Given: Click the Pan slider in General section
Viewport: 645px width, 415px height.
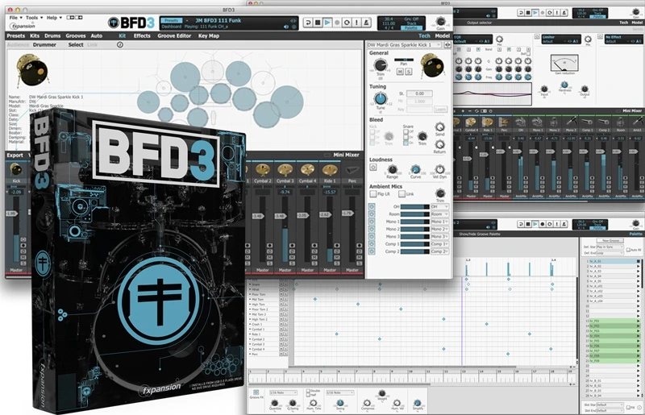Looking at the screenshot, I should pyautogui.click(x=404, y=60).
